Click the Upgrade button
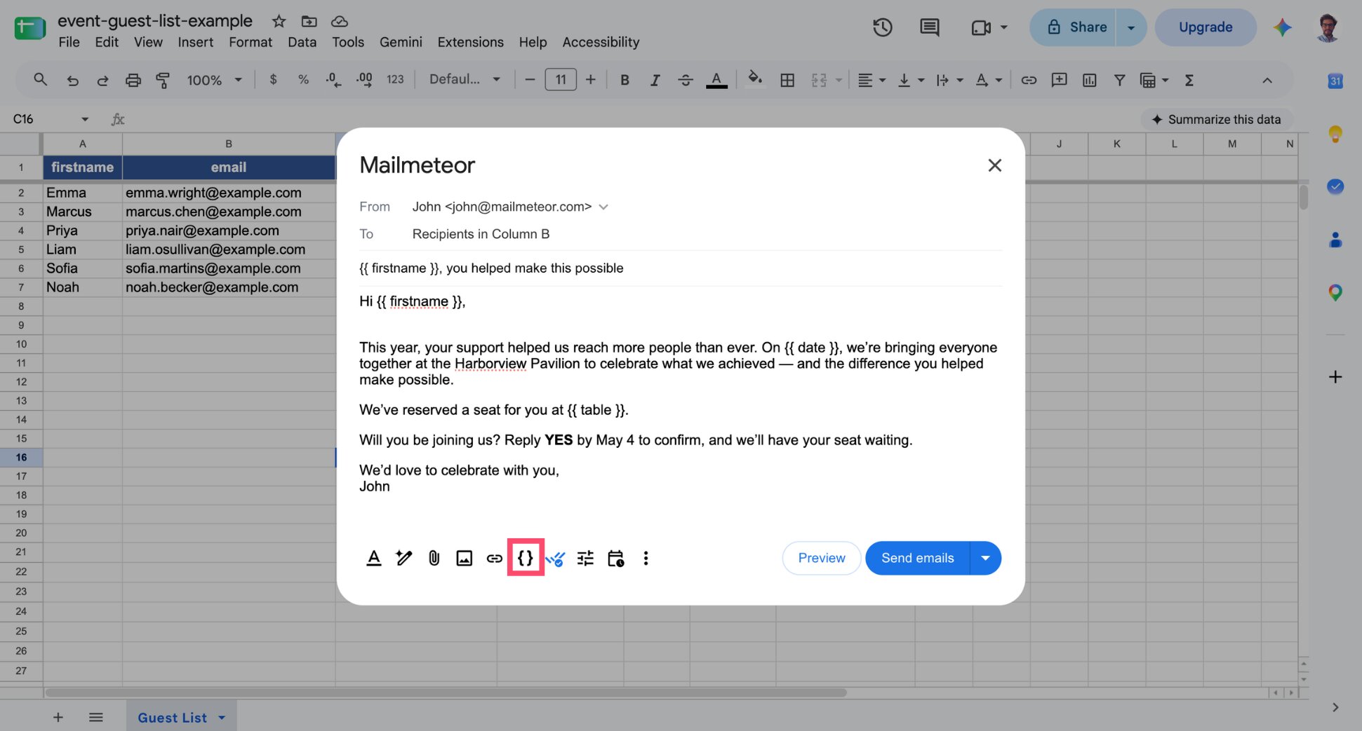This screenshot has height=731, width=1362. coord(1206,27)
